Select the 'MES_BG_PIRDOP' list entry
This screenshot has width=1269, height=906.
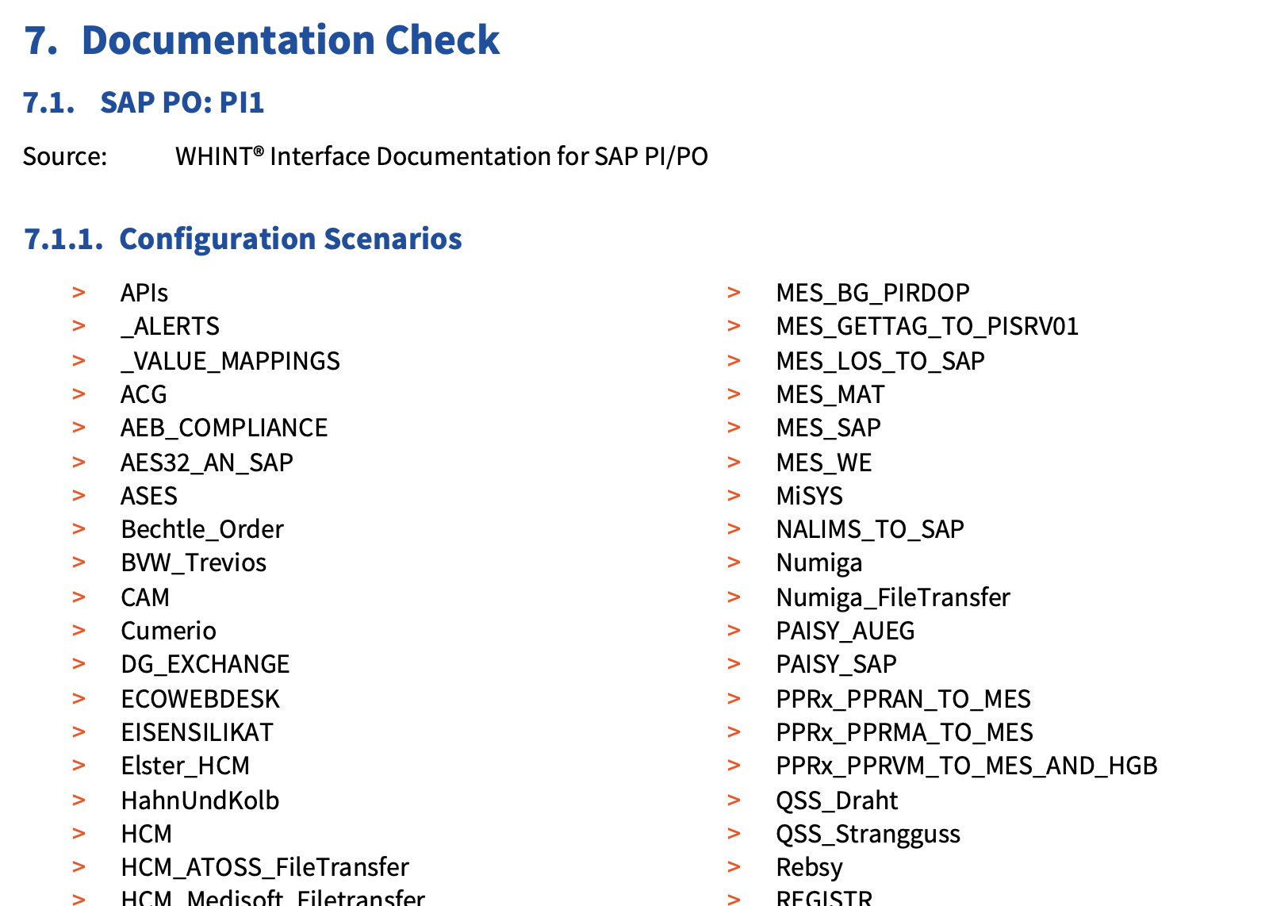coord(872,293)
